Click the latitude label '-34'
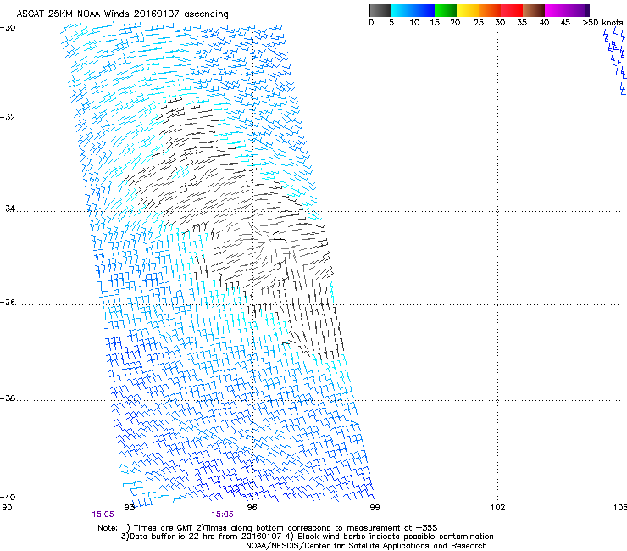This screenshot has height=551, width=627. point(8,209)
